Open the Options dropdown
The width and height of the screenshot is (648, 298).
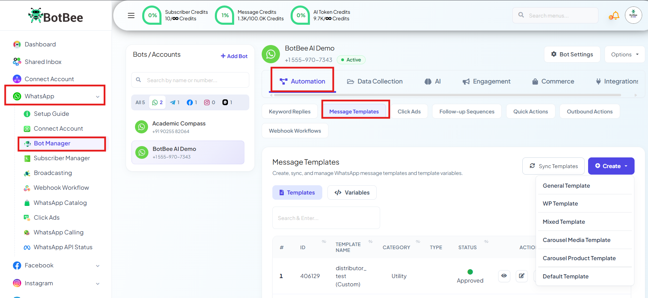pos(625,54)
